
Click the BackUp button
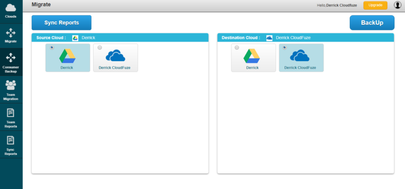click(x=372, y=23)
